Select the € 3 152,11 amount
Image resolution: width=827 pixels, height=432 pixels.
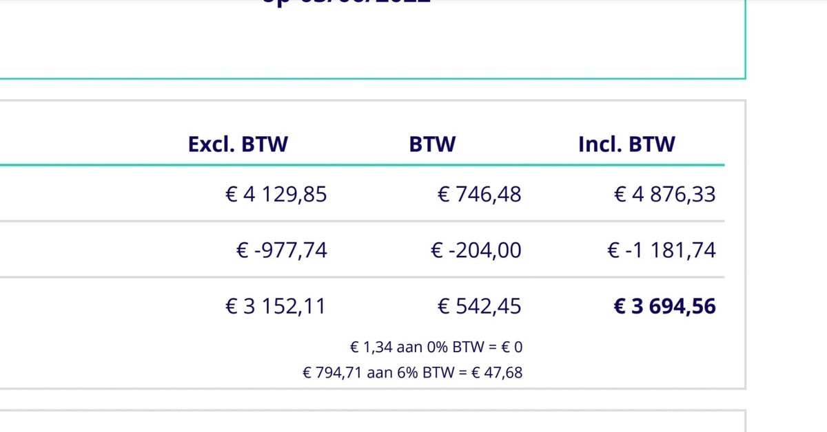[x=276, y=306]
